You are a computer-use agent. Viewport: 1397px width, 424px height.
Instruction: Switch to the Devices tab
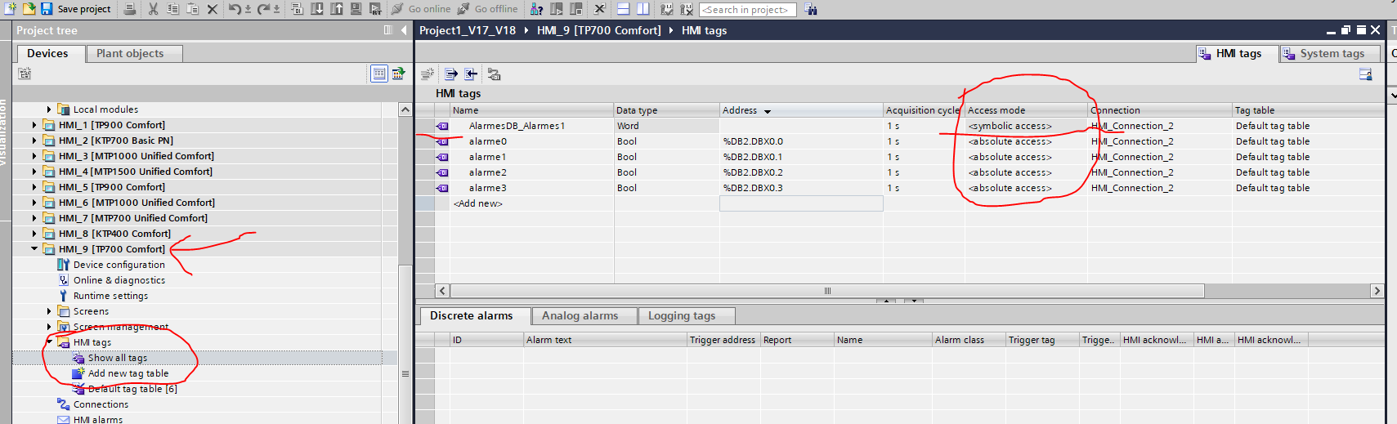47,53
